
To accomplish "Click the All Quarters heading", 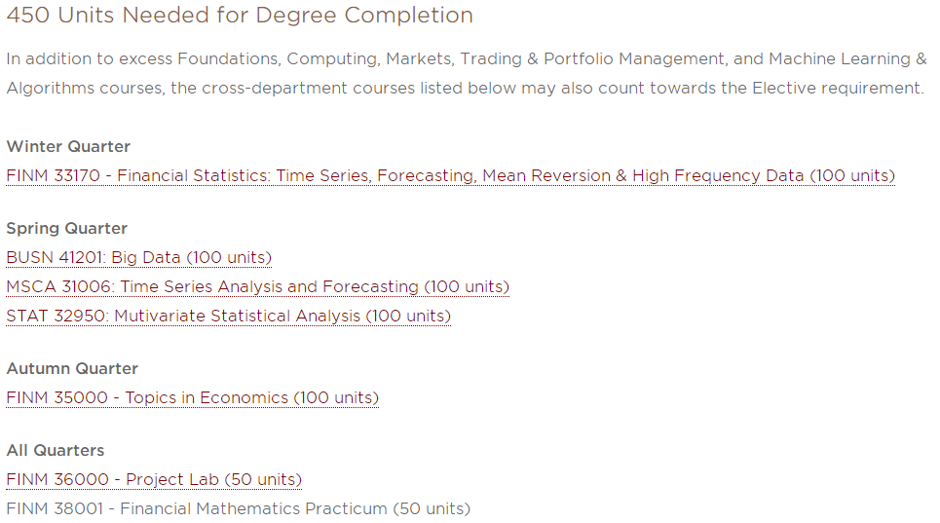I will 56,451.
